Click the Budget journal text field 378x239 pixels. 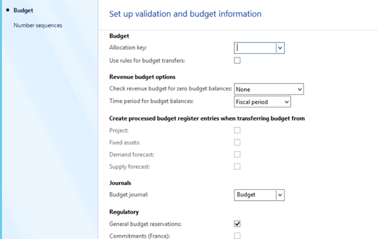[x=255, y=195]
